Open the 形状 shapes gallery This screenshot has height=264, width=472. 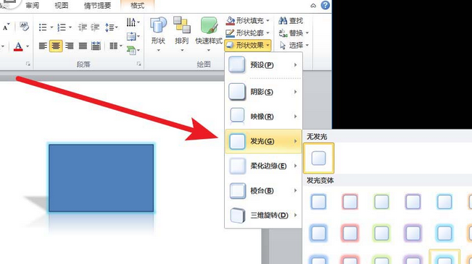coord(158,34)
